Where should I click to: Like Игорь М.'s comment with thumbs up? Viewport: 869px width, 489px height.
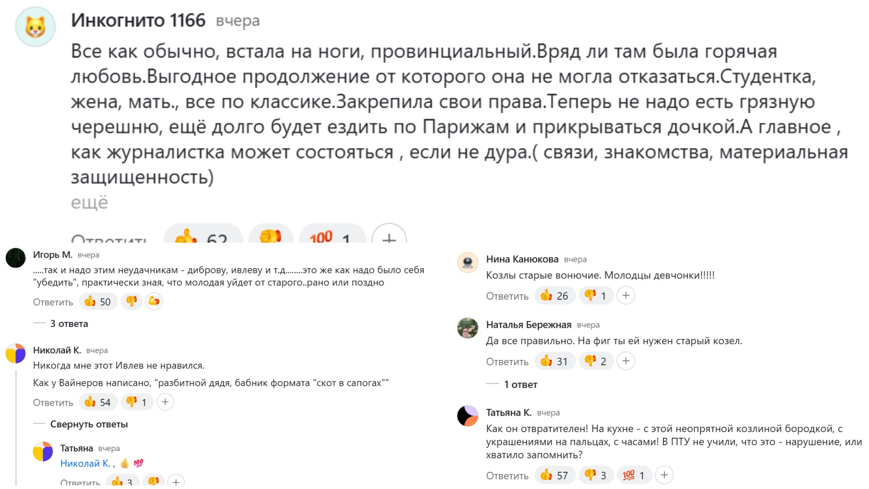98,302
